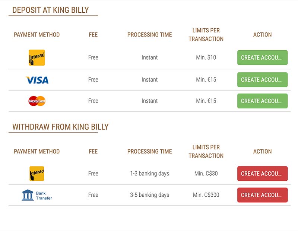The width and height of the screenshot is (298, 231).
Task: Click Limits Per Transaction header in deposit table
Action: point(206,35)
